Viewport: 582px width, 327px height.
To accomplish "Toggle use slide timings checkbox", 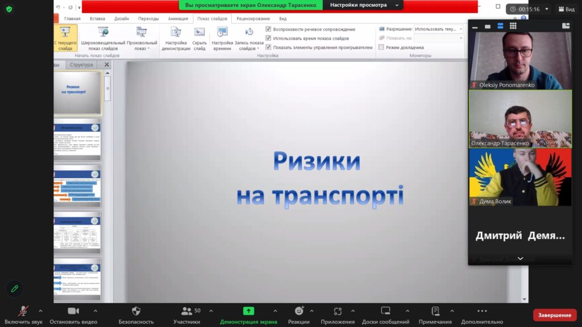I will click(268, 38).
